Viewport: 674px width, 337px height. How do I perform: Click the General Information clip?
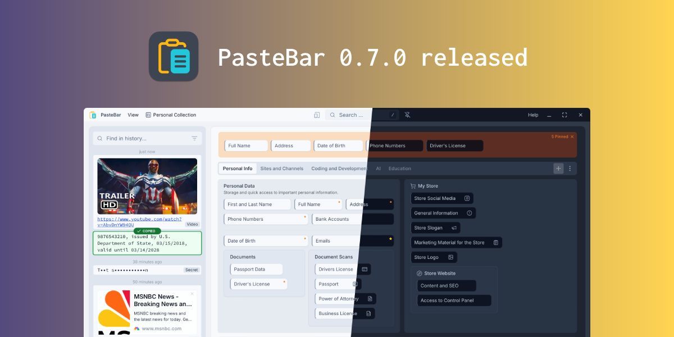pos(443,213)
